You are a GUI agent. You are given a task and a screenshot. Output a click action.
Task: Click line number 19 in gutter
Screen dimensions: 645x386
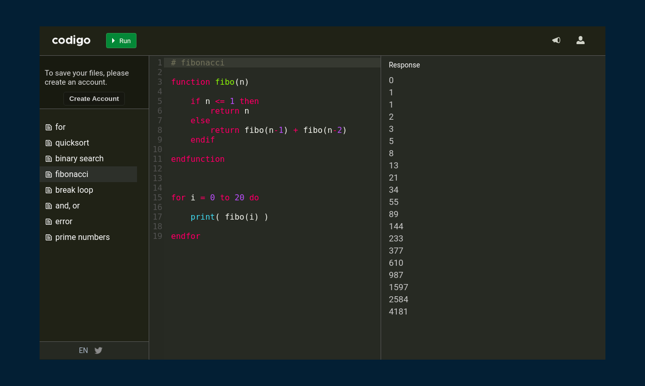tap(157, 236)
